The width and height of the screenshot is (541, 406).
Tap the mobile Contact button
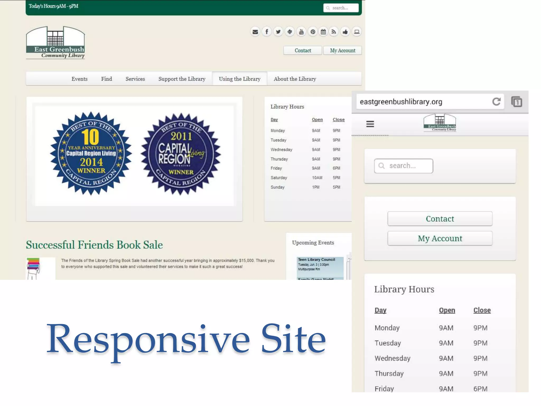(x=440, y=219)
